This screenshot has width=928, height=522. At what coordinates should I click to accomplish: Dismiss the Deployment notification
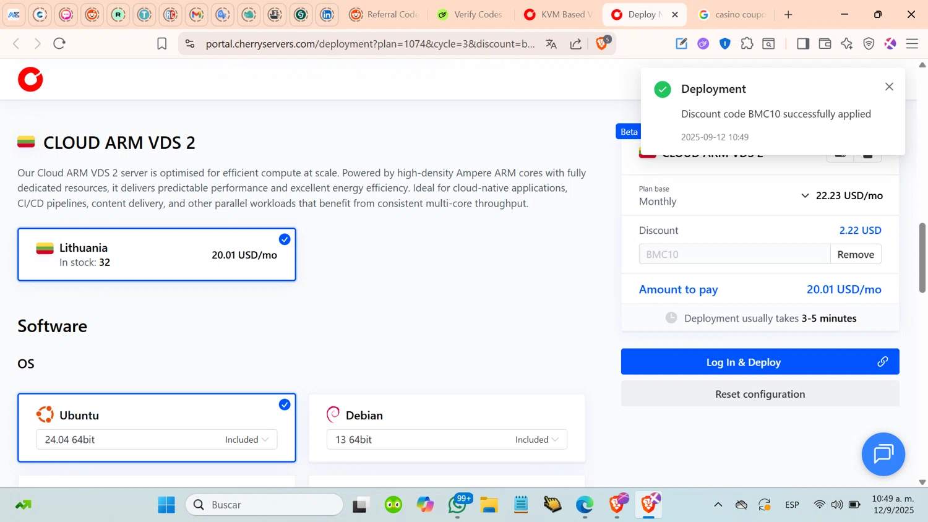889,87
